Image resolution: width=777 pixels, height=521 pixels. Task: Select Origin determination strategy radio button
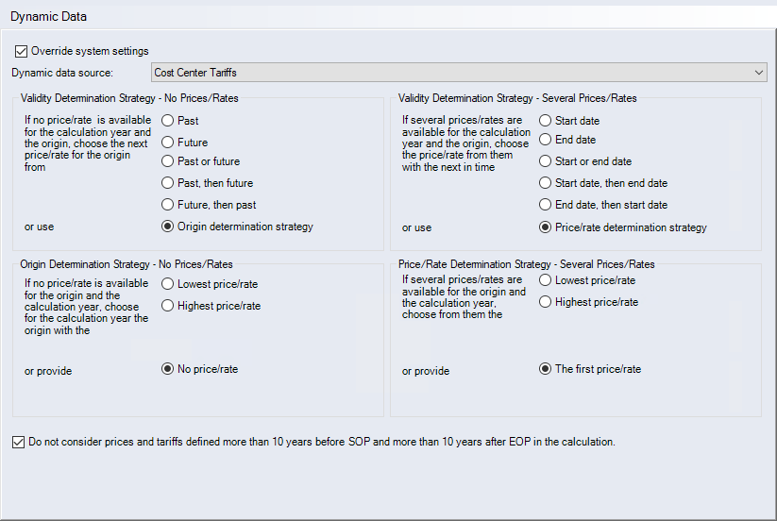click(168, 227)
